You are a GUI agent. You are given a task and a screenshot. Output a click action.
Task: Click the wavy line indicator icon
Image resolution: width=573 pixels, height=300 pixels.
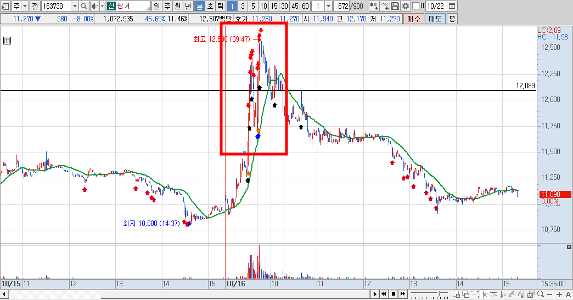[494, 294]
